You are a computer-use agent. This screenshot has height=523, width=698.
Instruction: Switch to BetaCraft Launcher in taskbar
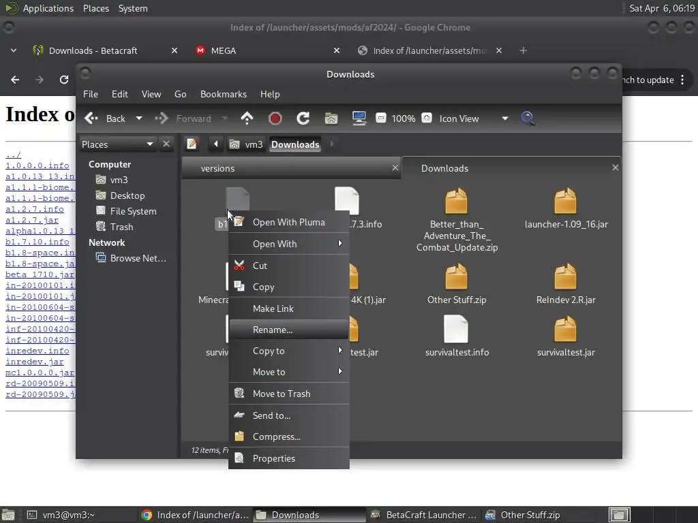[x=424, y=515]
